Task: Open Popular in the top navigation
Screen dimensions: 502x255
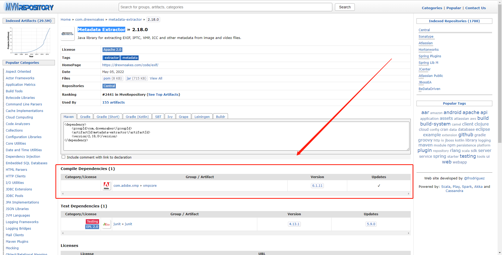Action: click(454, 8)
